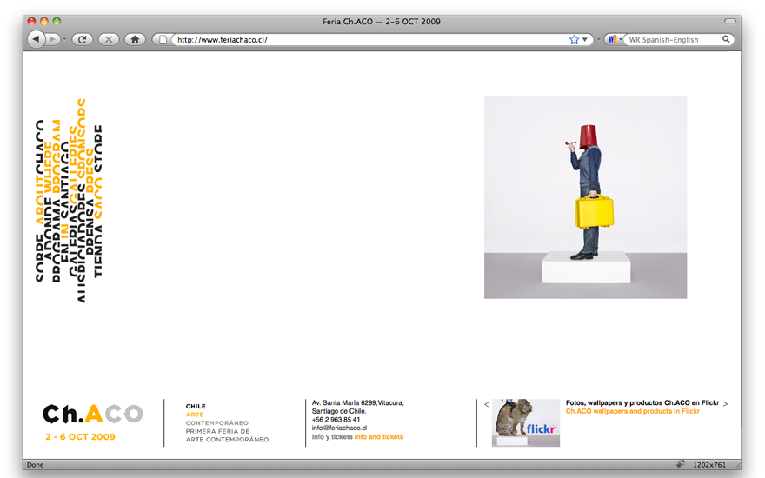
Task: Go to the Home page button
Action: [135, 39]
